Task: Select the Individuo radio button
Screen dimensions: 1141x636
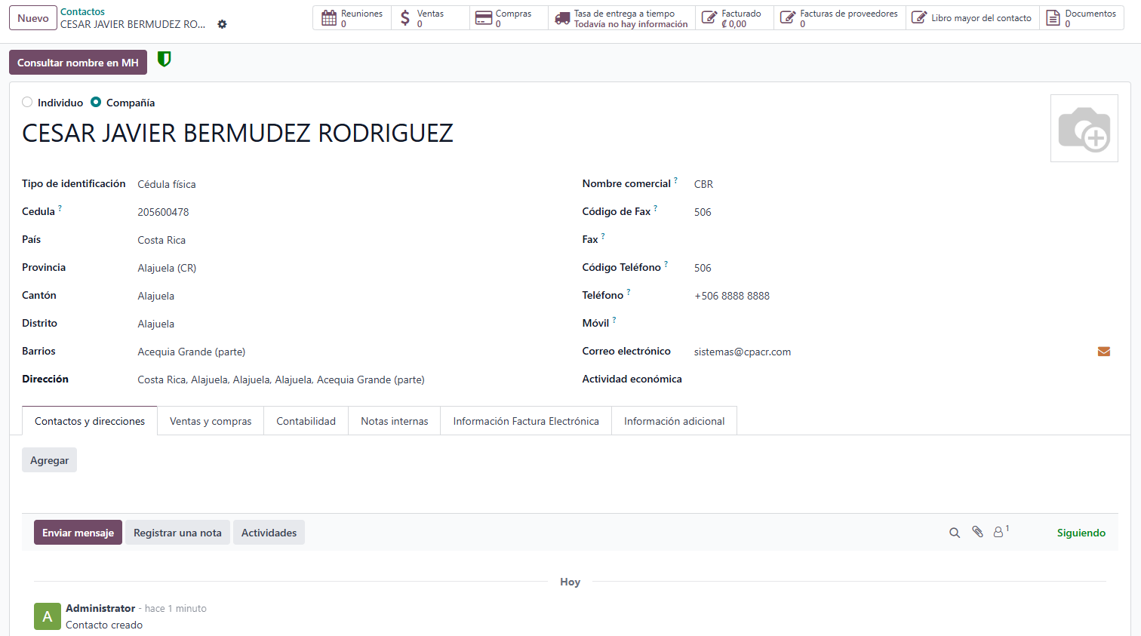Action: [28, 103]
